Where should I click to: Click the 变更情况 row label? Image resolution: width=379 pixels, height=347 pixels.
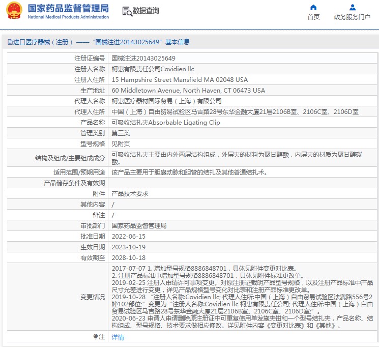92,297
